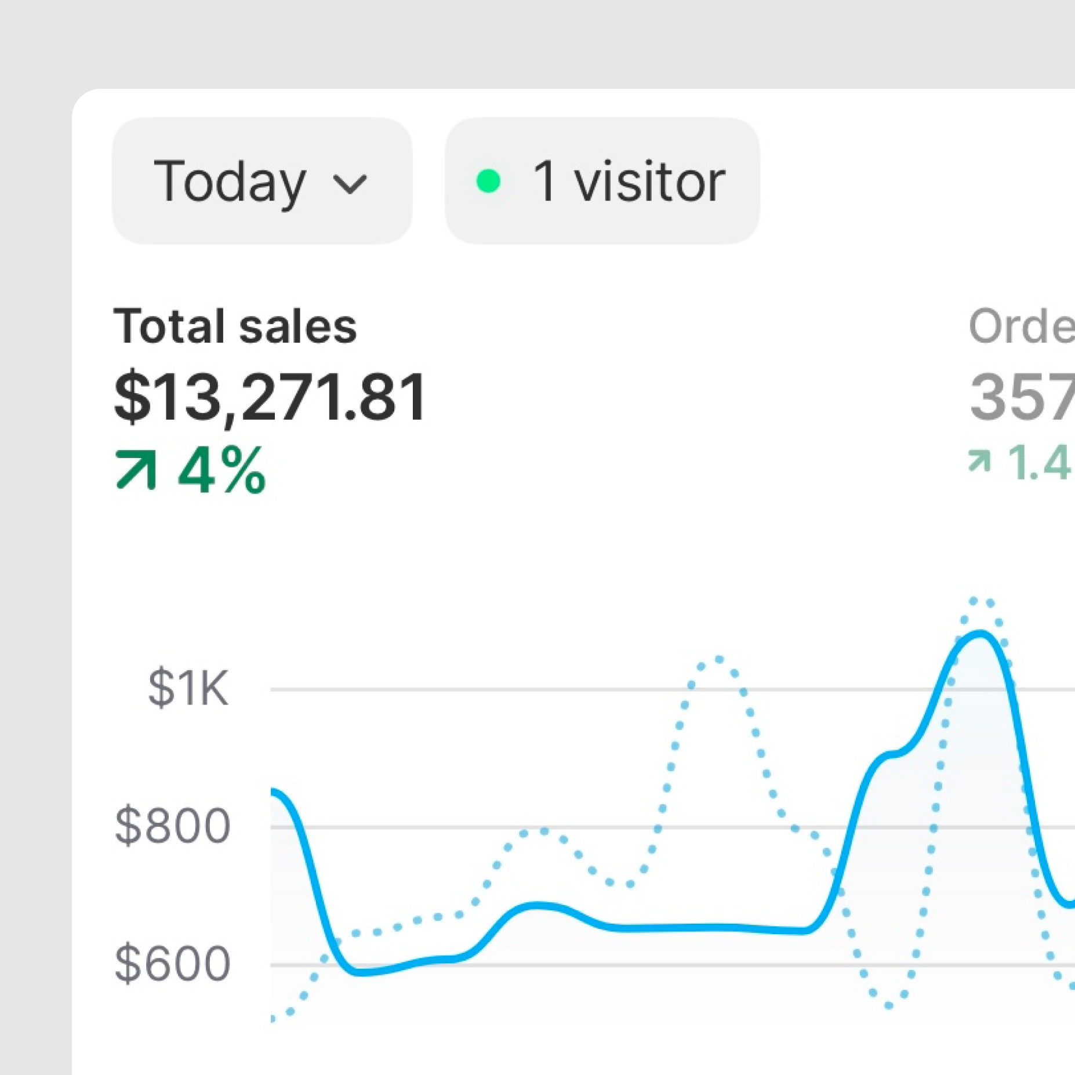
Task: Click the $1K axis label
Action: point(188,688)
